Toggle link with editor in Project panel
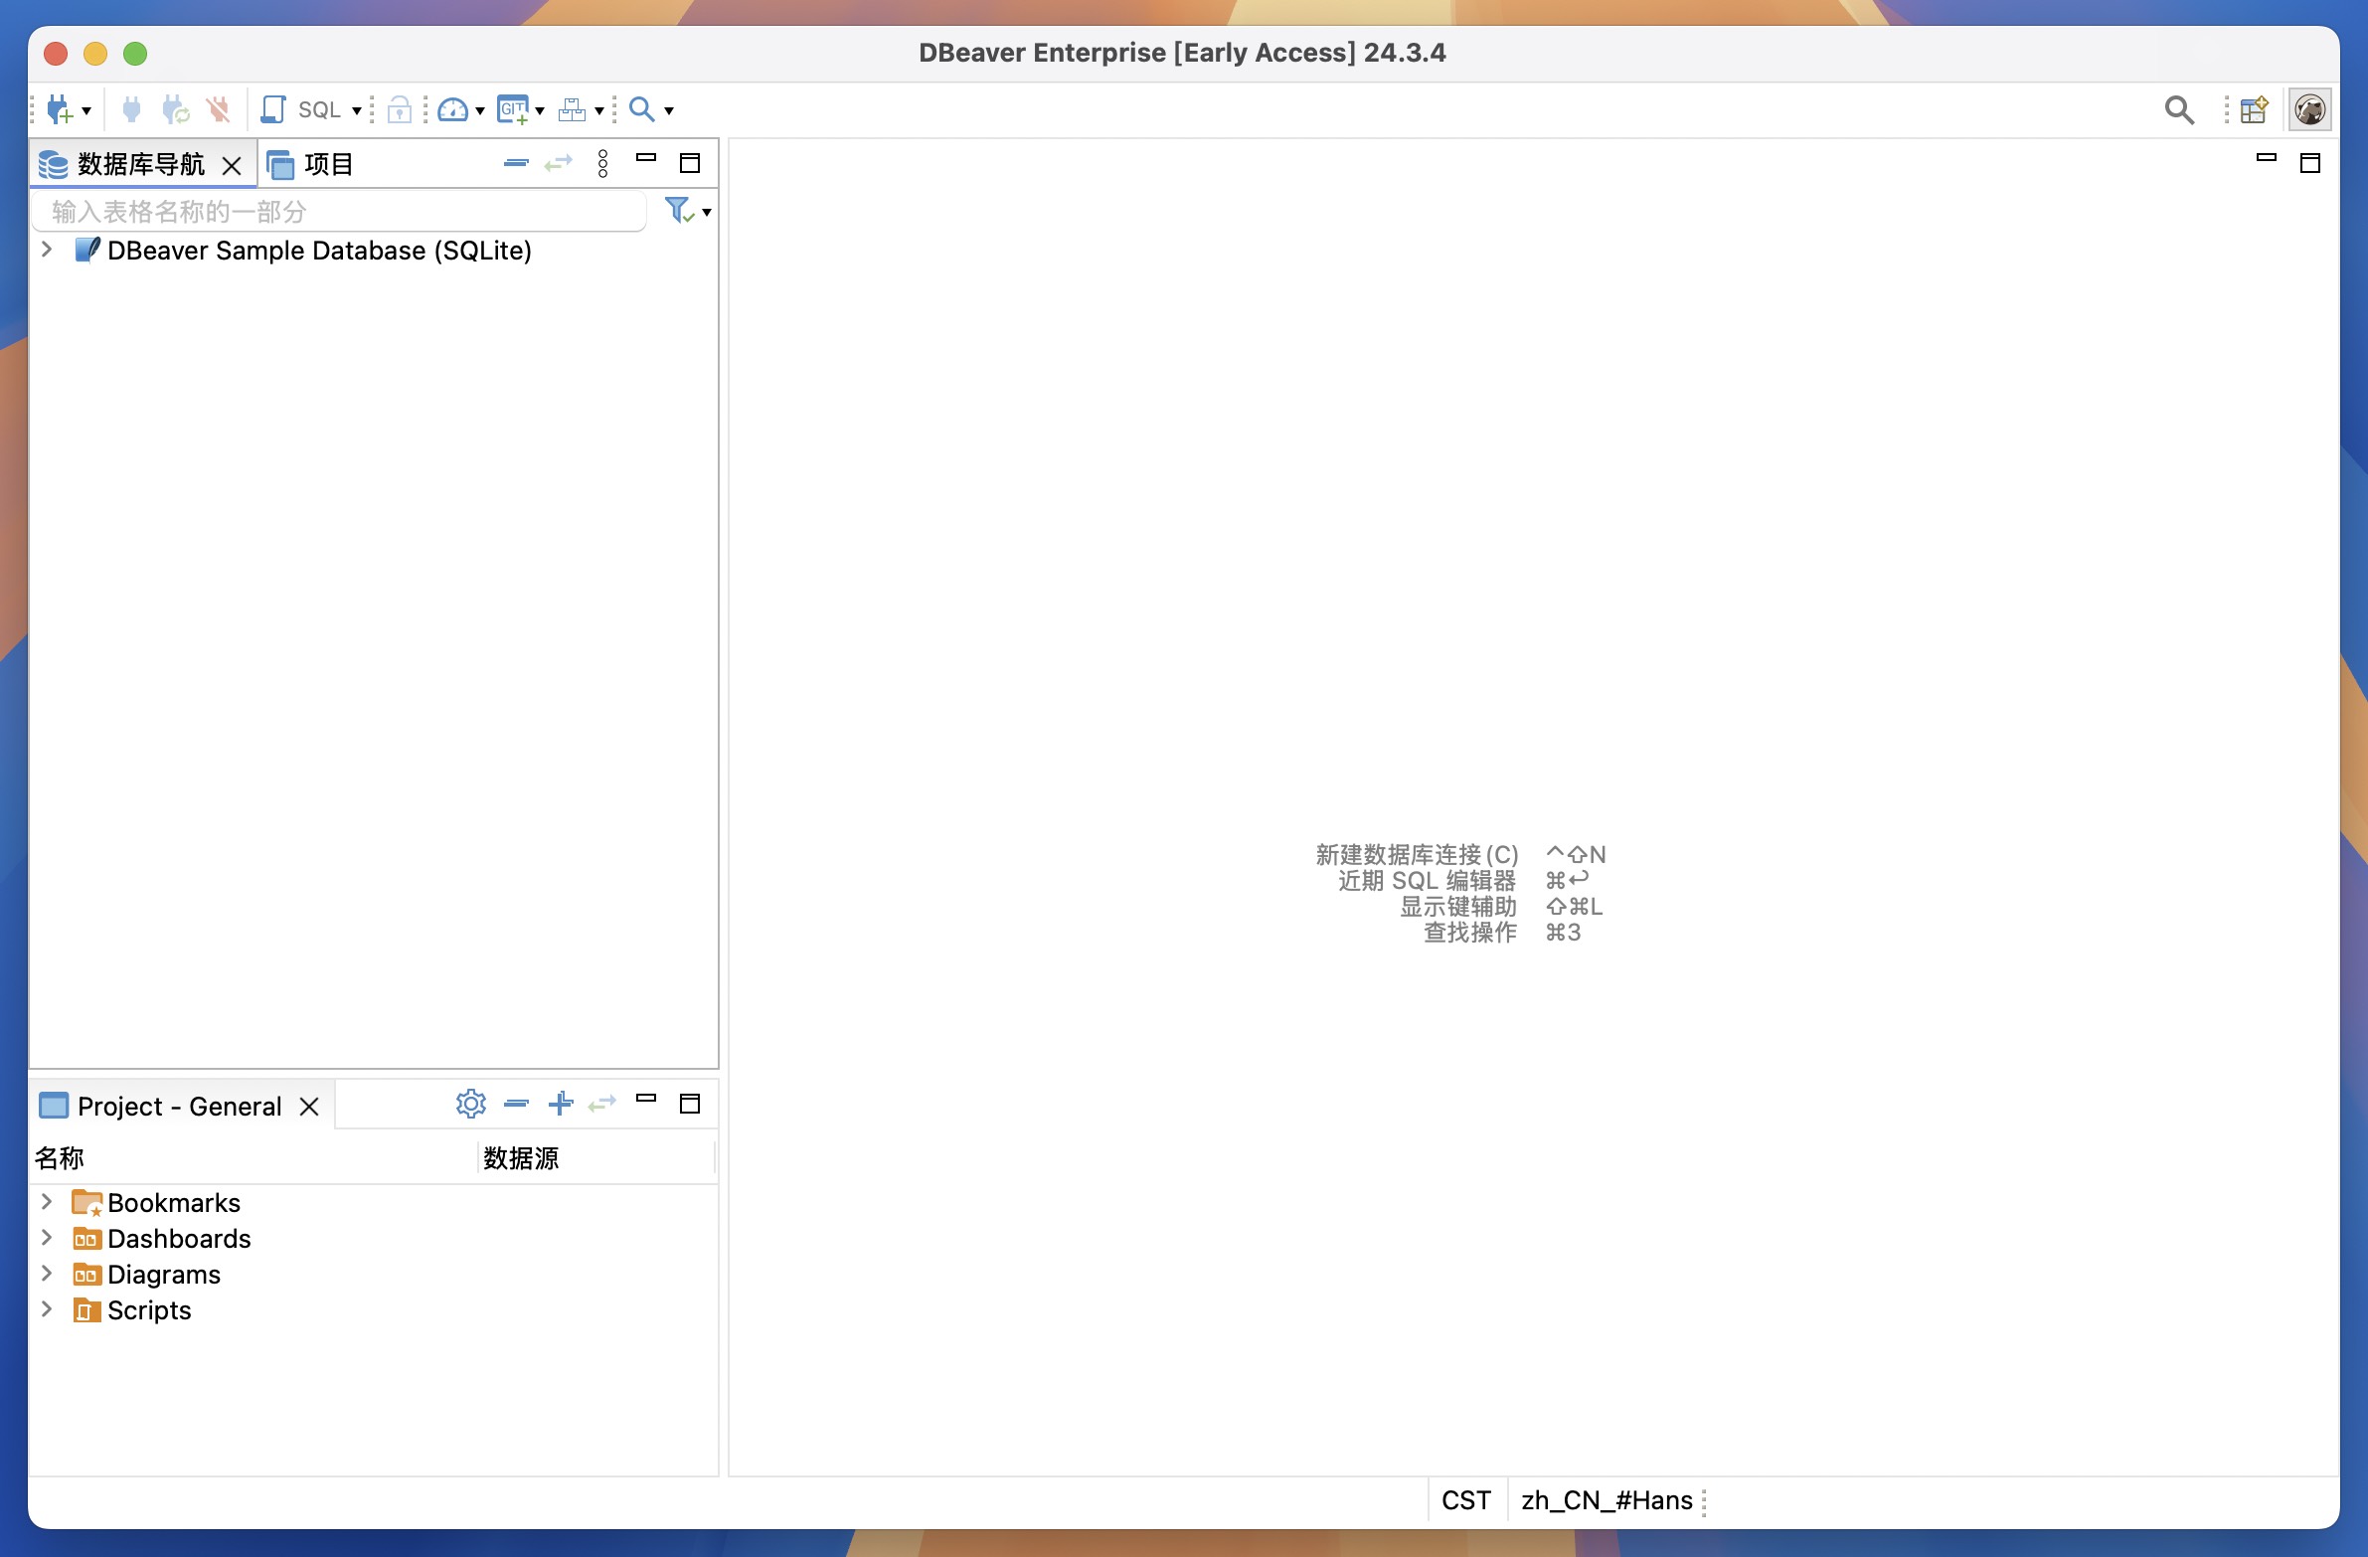 coord(603,1104)
